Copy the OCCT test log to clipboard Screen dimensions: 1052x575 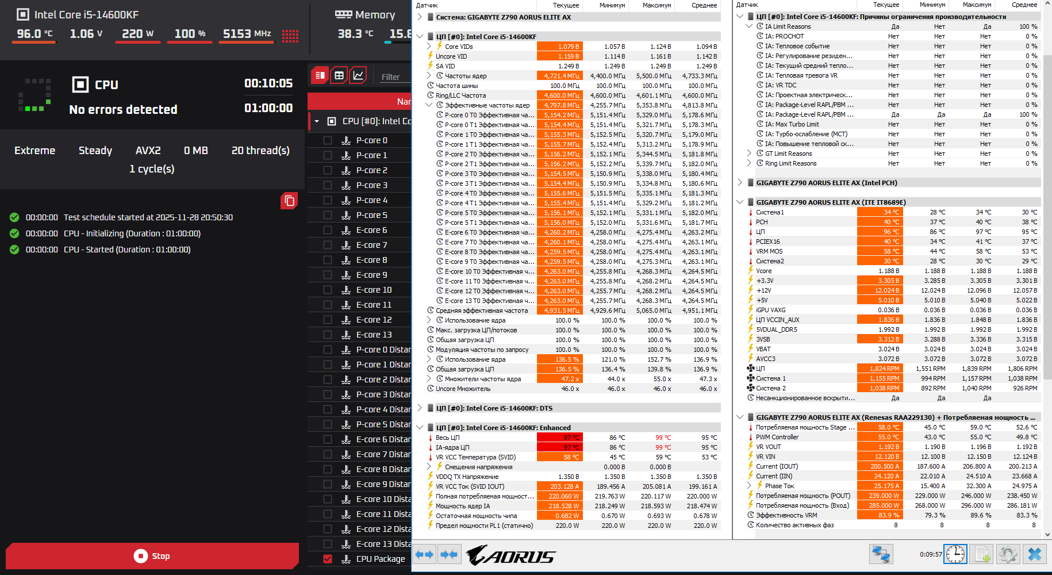(289, 201)
